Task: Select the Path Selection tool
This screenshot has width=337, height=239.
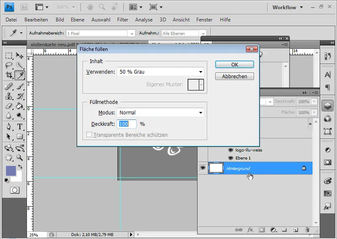Action: point(8,136)
